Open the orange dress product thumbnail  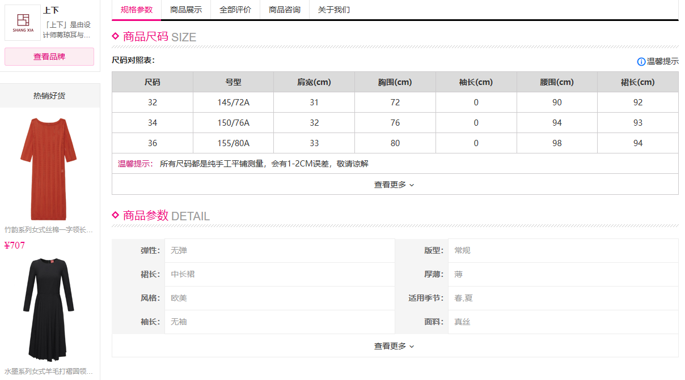tap(49, 169)
